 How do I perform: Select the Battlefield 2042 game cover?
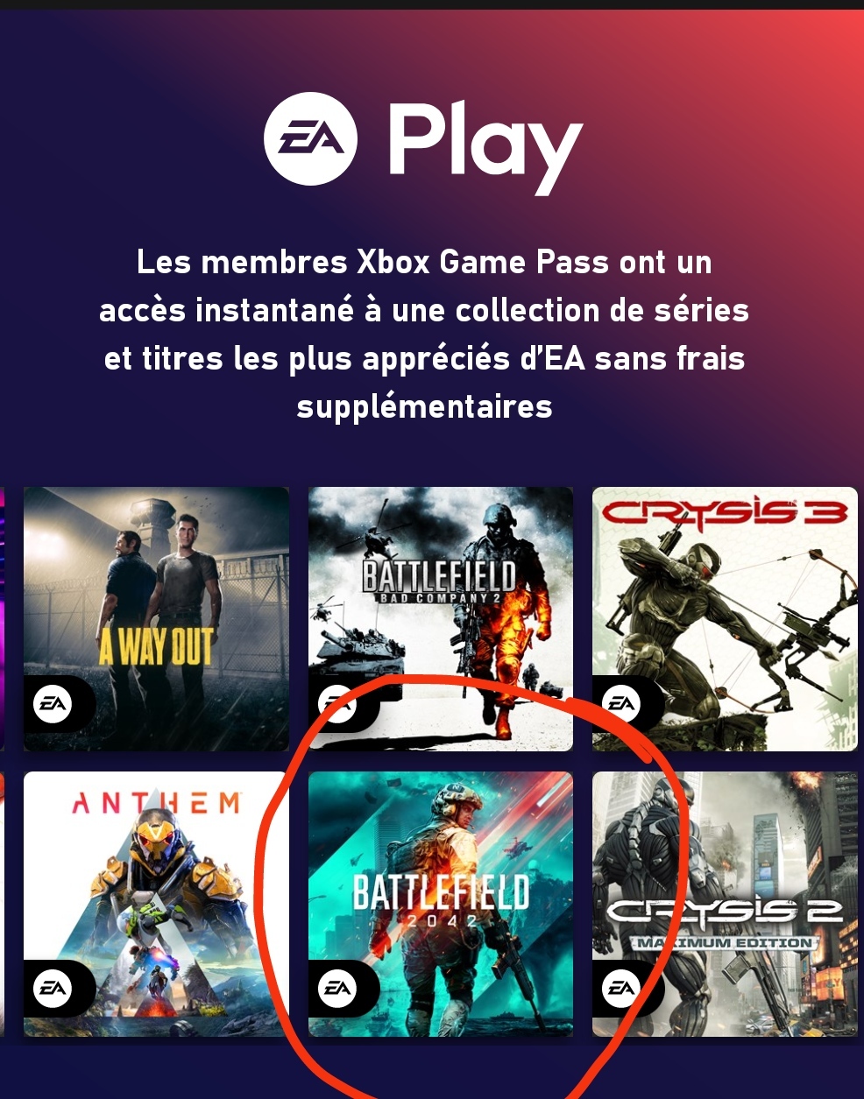click(x=441, y=904)
